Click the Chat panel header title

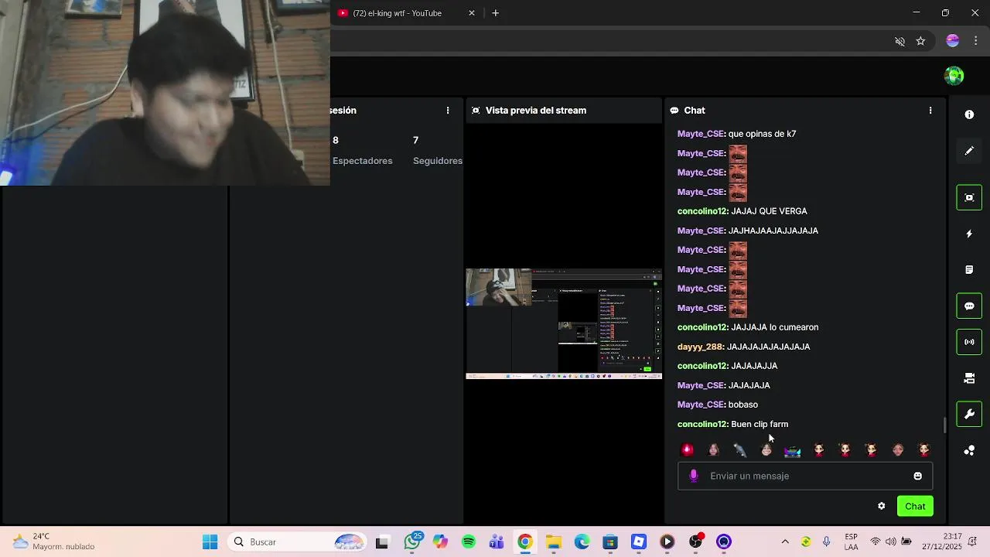pos(695,111)
